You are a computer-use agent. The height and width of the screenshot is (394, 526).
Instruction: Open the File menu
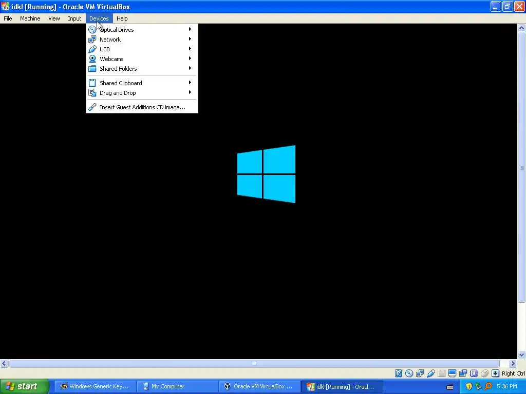pyautogui.click(x=8, y=18)
